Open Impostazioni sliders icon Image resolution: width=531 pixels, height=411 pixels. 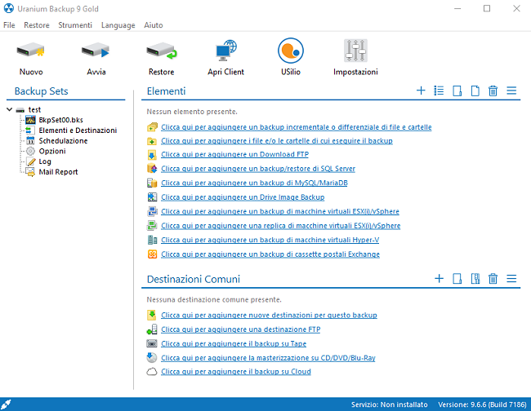355,51
